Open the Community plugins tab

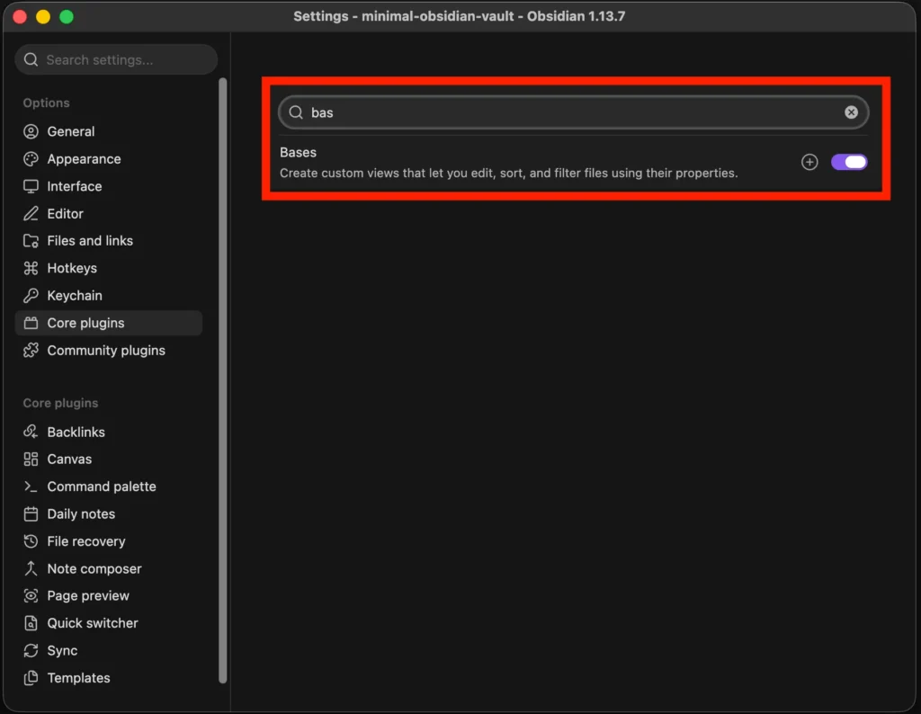point(109,351)
